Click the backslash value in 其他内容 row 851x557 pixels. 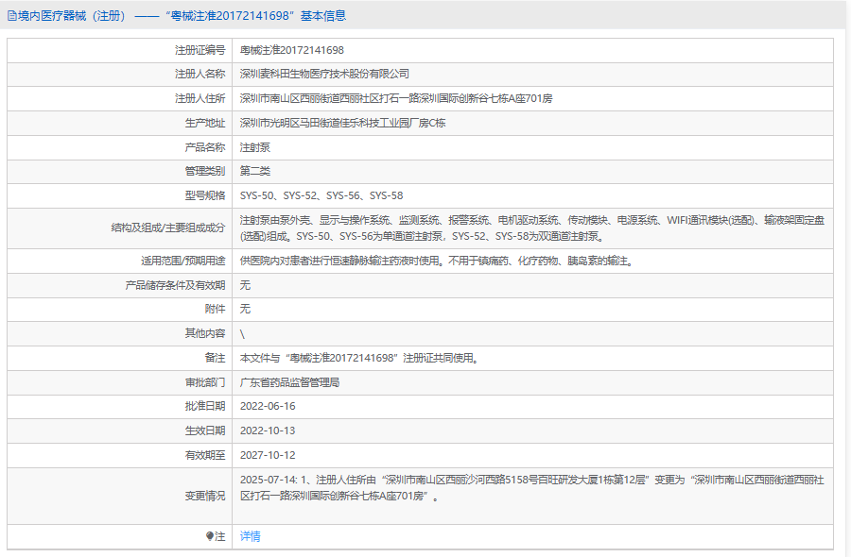(242, 334)
